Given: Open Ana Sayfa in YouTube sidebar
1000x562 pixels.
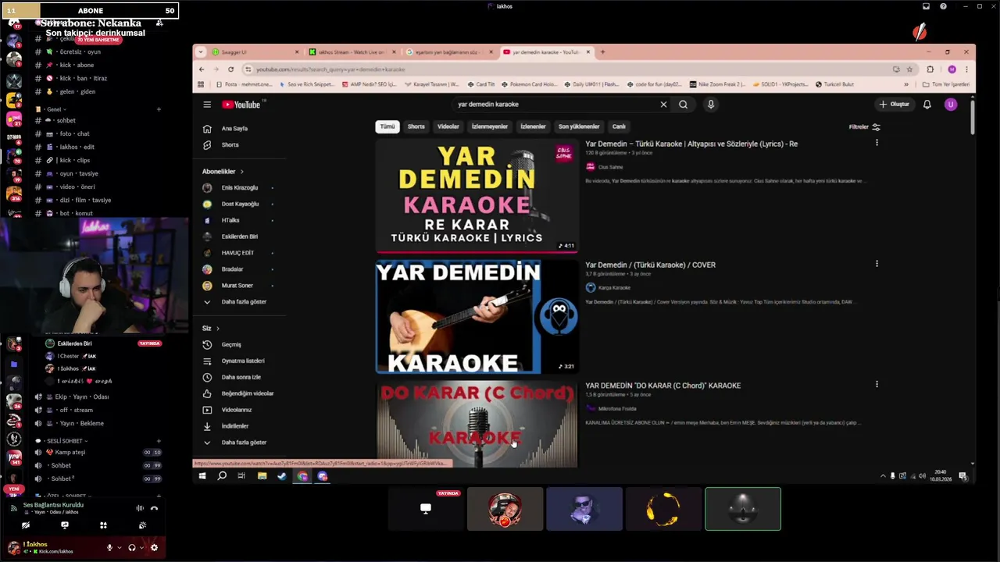Looking at the screenshot, I should 234,129.
